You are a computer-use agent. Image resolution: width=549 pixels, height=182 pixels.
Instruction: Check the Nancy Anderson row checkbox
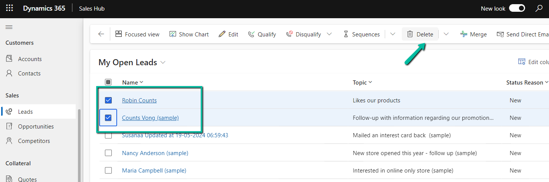click(108, 153)
